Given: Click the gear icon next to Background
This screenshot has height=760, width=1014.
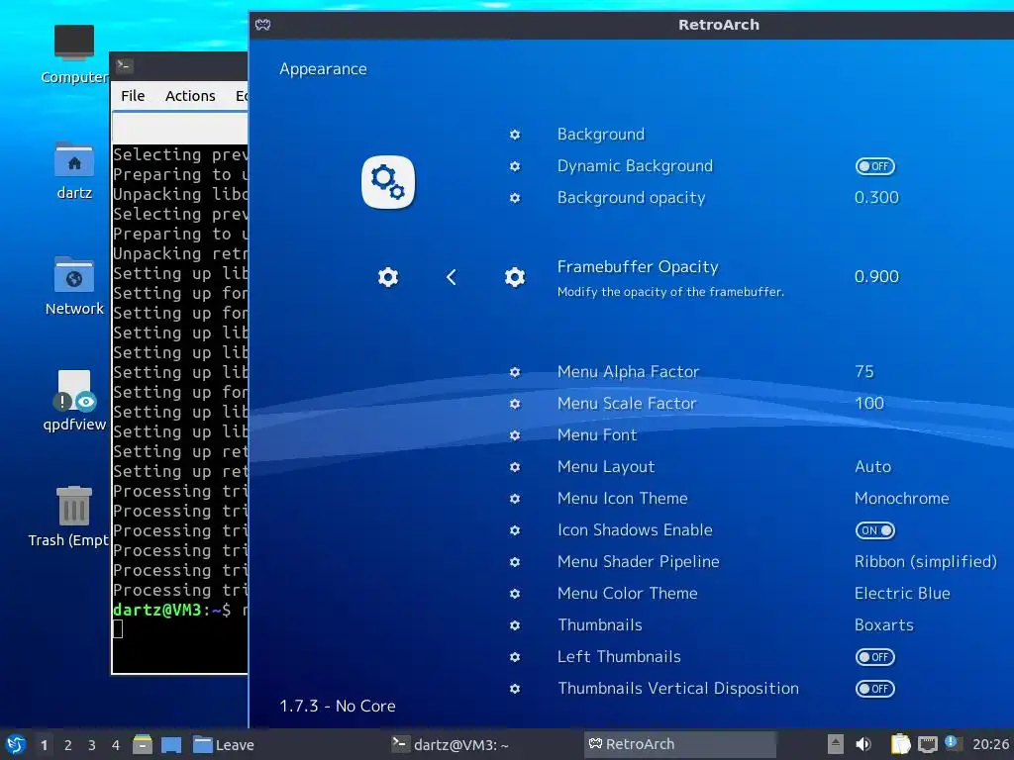Looking at the screenshot, I should [515, 135].
